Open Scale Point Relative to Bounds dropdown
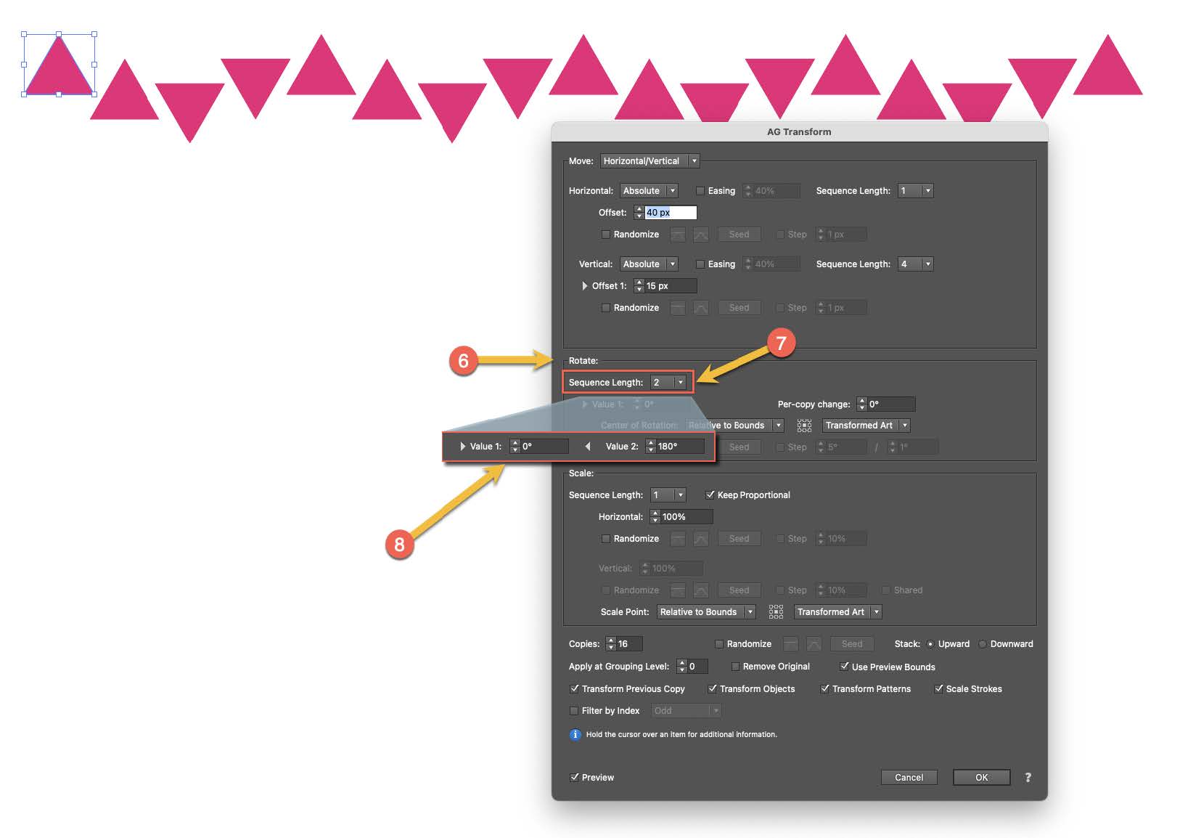1180x838 pixels. (x=706, y=612)
